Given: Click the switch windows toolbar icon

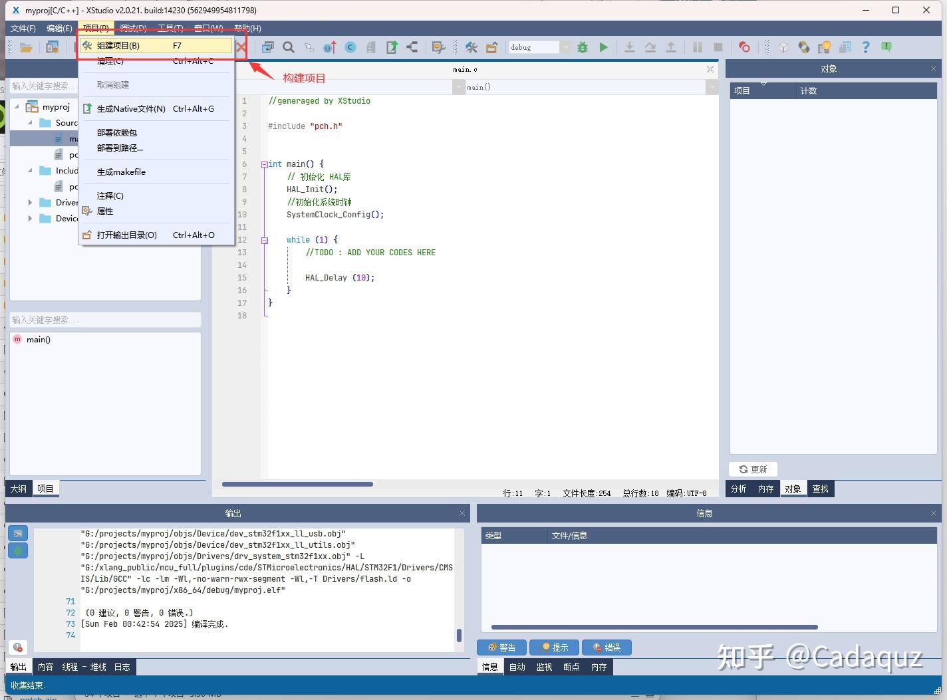Looking at the screenshot, I should click(x=267, y=47).
